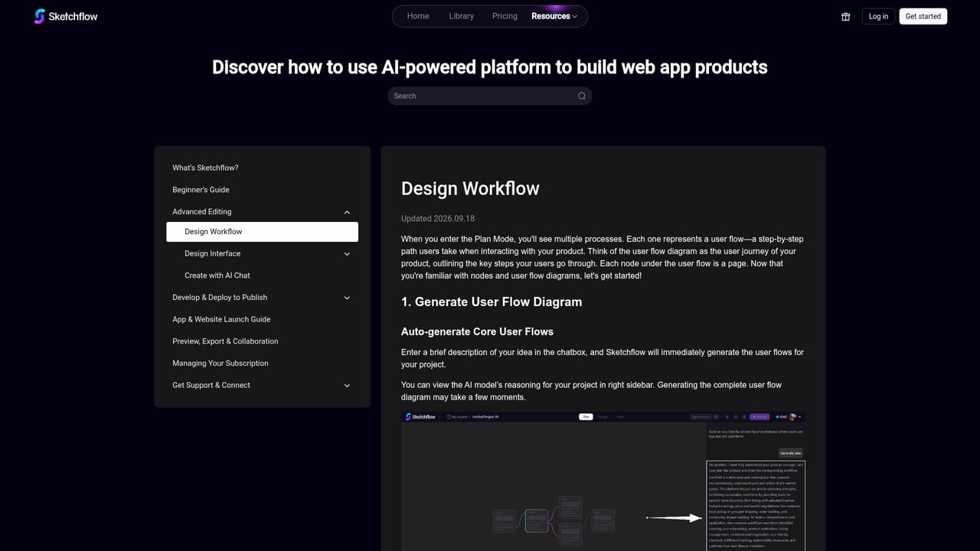Viewport: 980px width, 551px height.
Task: Click the Get started button
Action: point(923,16)
